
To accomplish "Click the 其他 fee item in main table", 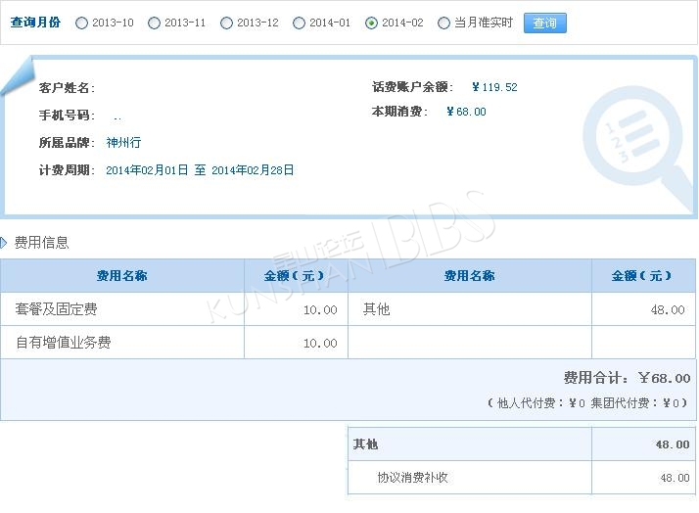I will (x=376, y=309).
